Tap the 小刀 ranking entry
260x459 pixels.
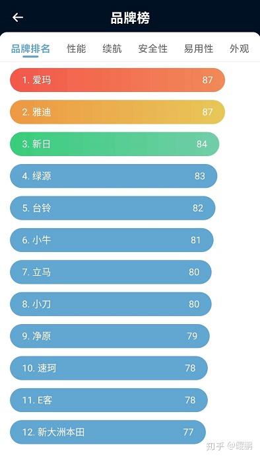(x=111, y=304)
